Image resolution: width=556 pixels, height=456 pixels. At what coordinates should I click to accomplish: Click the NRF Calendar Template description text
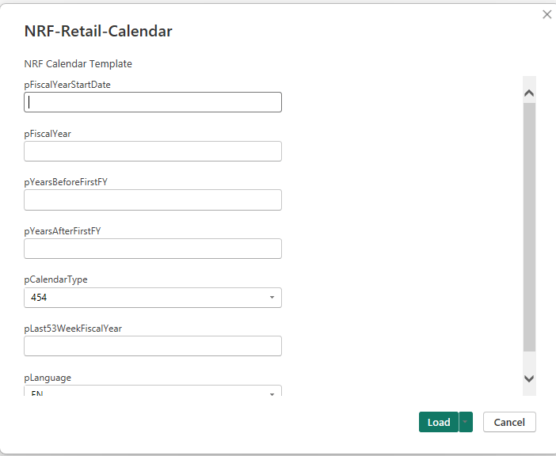tap(78, 63)
